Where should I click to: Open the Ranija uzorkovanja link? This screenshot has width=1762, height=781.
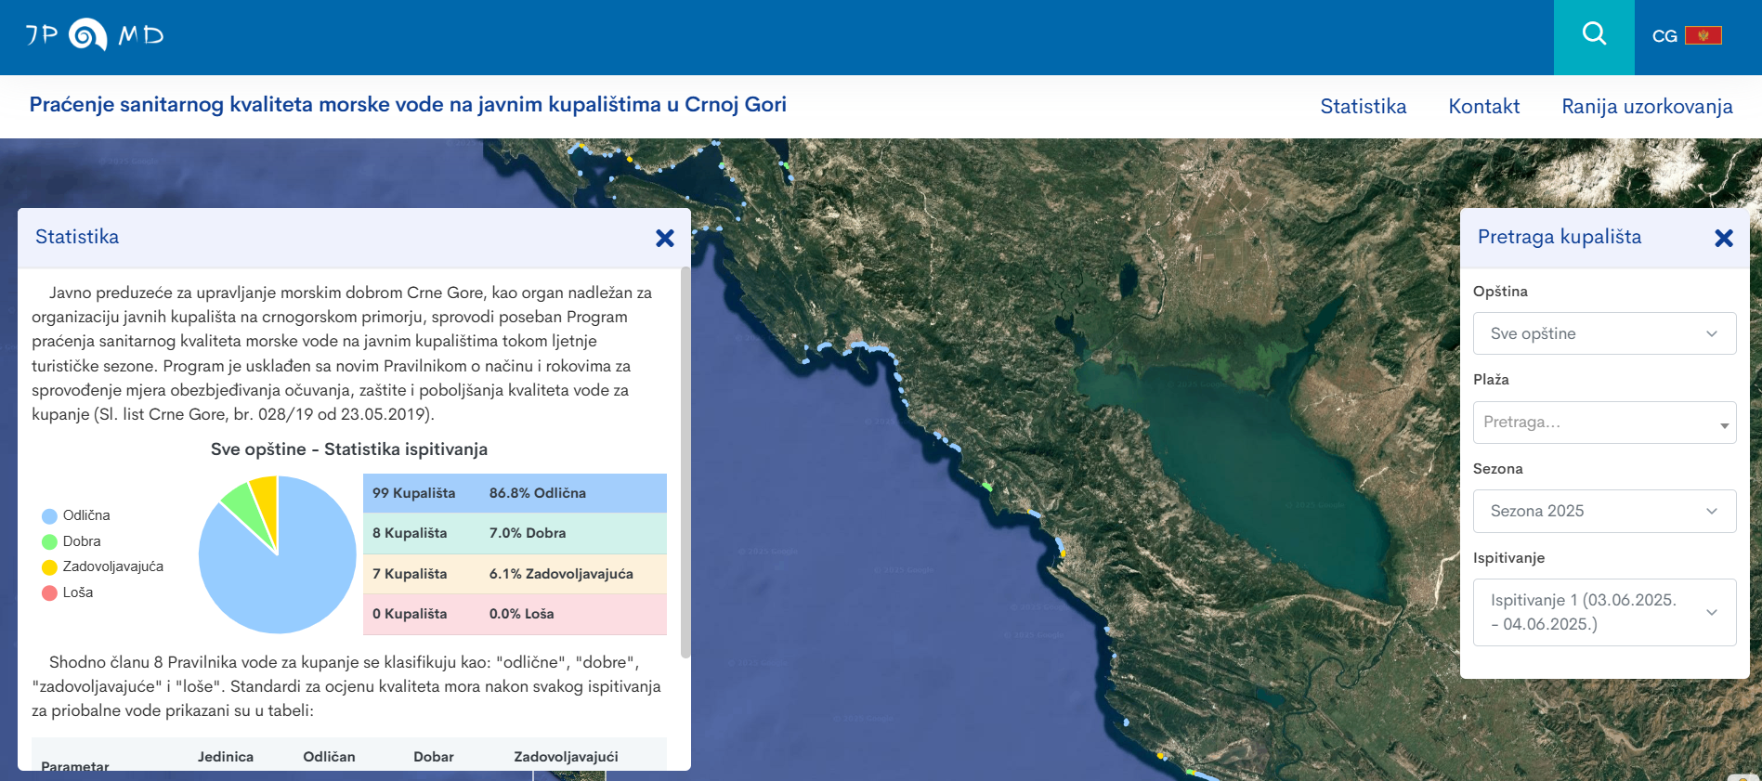point(1646,107)
